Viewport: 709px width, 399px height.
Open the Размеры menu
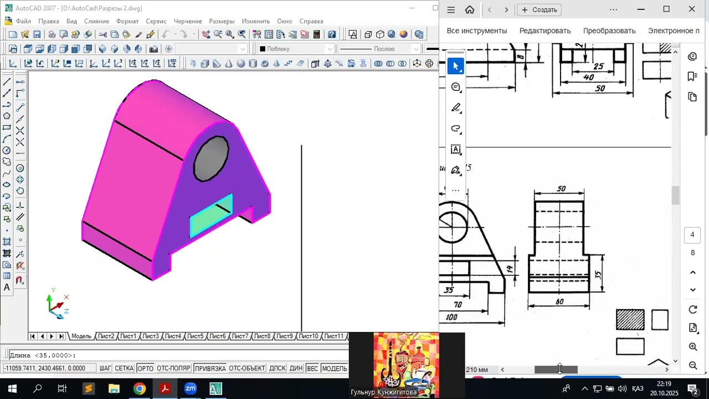(222, 21)
